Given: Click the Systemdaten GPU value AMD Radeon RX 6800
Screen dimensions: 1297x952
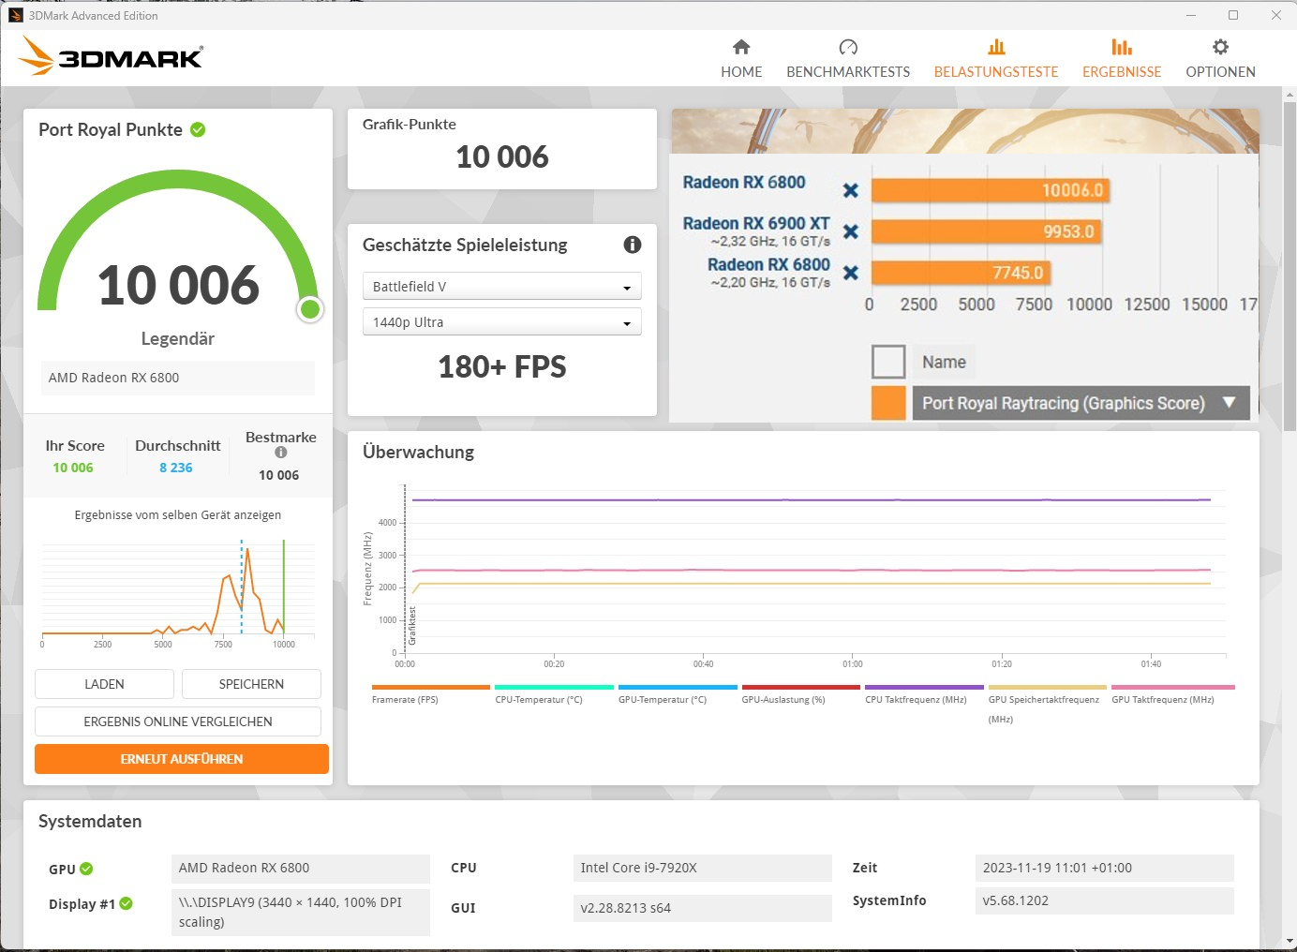Looking at the screenshot, I should point(300,868).
